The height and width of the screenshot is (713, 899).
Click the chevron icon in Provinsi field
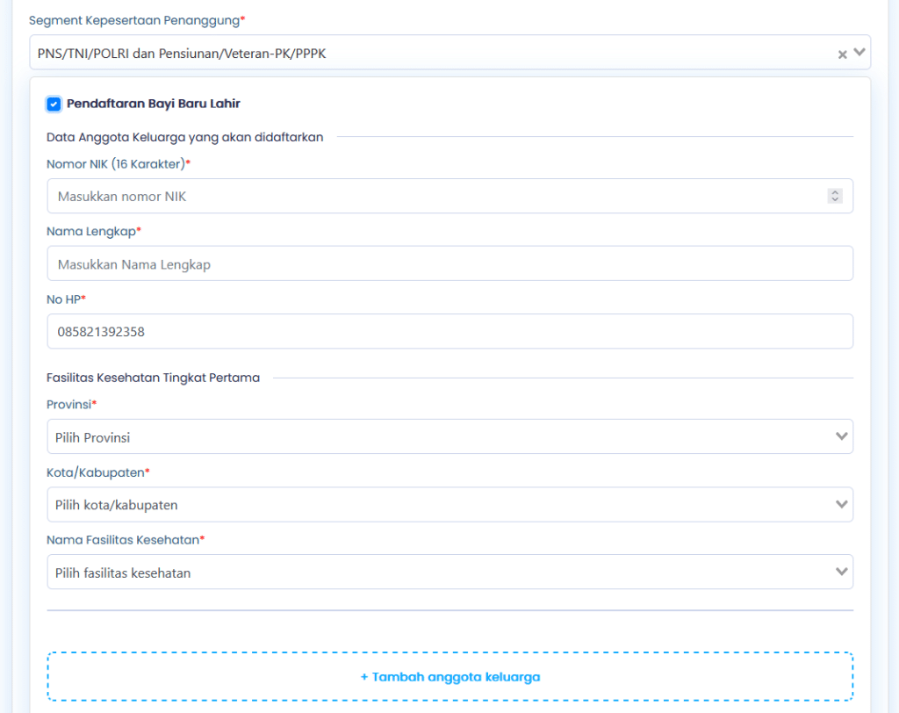[x=842, y=436]
